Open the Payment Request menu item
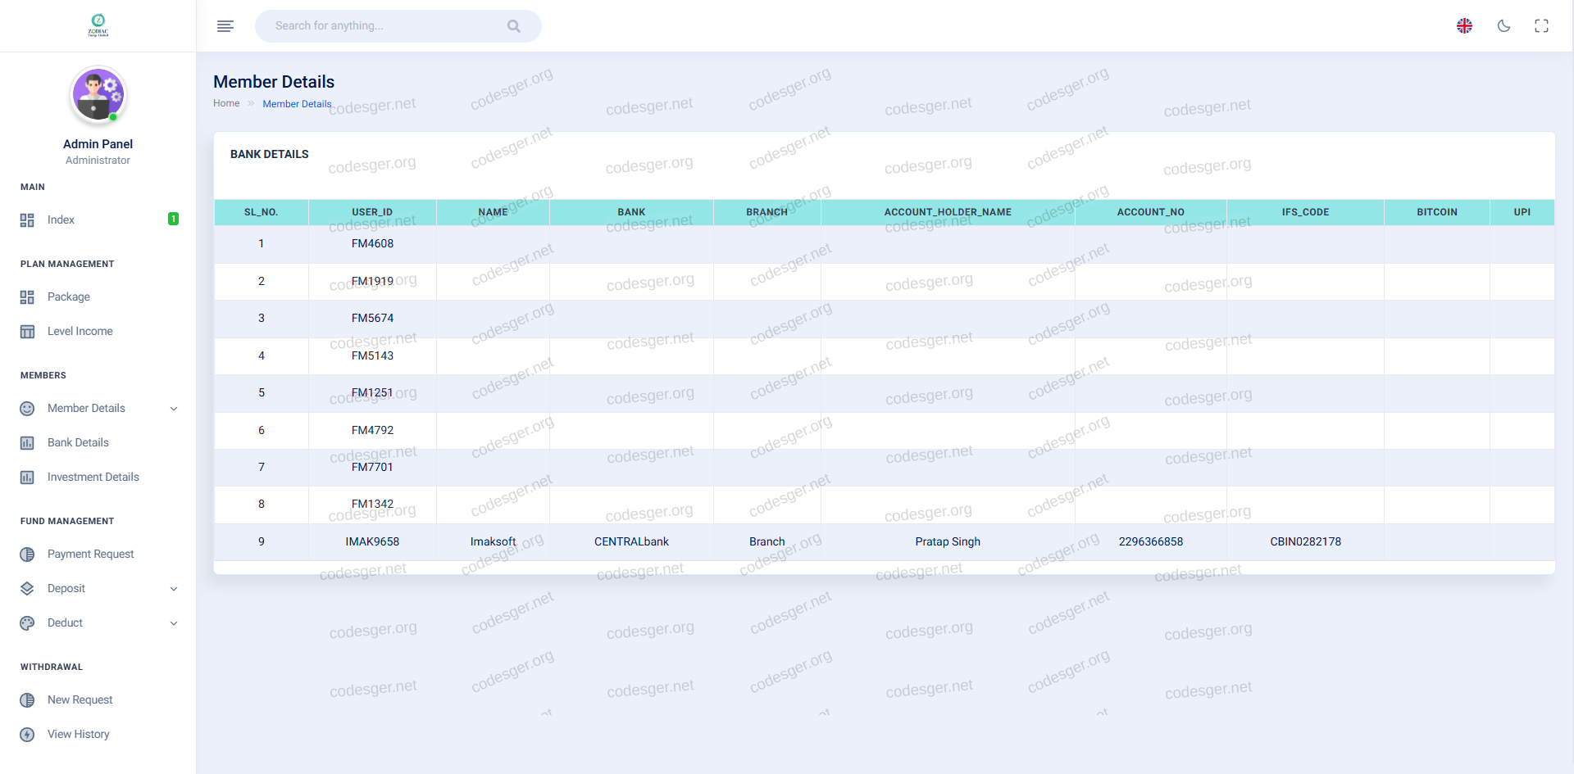The width and height of the screenshot is (1574, 774). pos(98,554)
